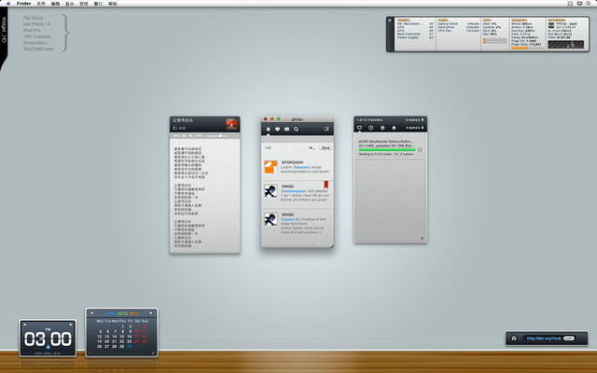The height and width of the screenshot is (373, 597).
Task: Select date 22 in the calendar widget
Action: pyautogui.click(x=122, y=341)
